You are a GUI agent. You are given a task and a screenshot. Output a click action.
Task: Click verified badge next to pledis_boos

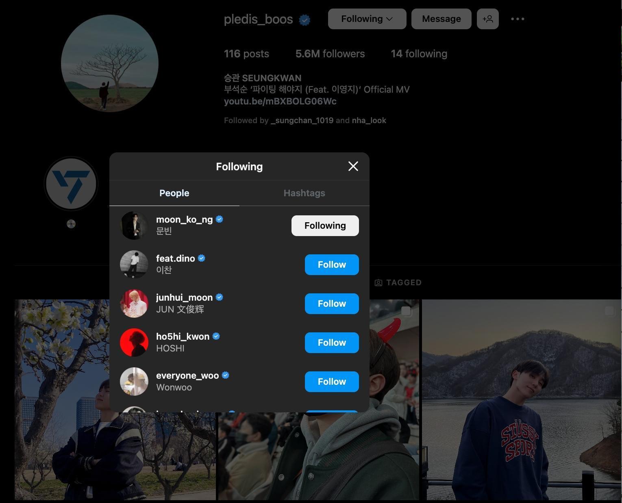(304, 20)
